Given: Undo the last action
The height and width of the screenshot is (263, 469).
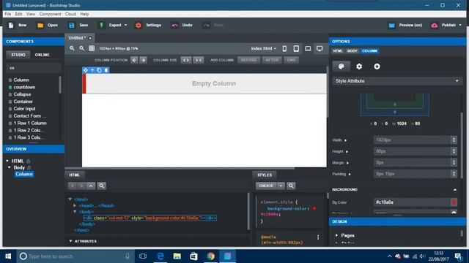Looking at the screenshot, I should (x=182, y=25).
